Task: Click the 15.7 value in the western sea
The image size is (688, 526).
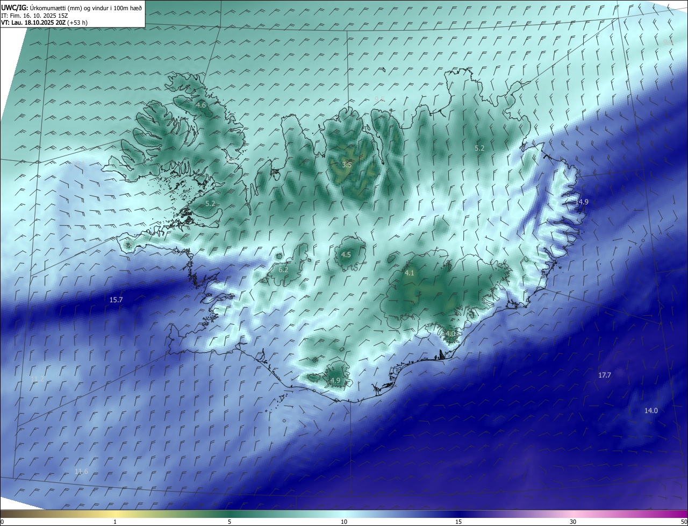Action: (x=116, y=300)
